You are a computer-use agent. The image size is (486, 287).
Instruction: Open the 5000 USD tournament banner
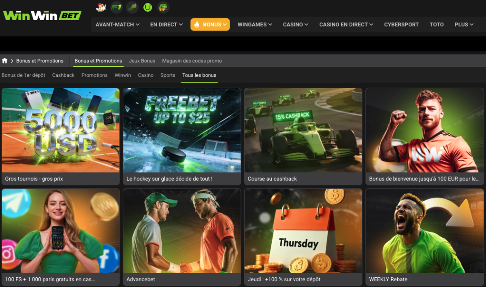pos(61,130)
